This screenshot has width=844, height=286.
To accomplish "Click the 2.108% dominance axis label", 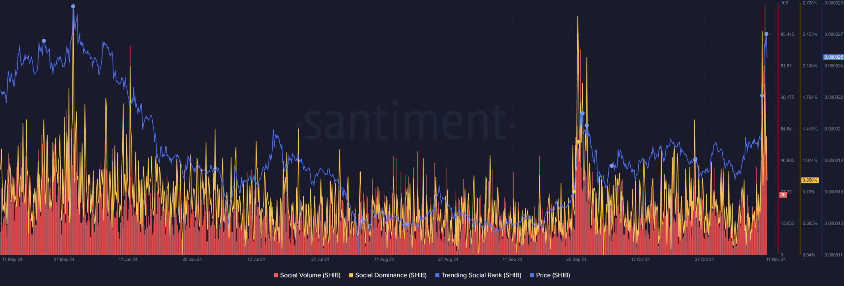I will 810,66.
